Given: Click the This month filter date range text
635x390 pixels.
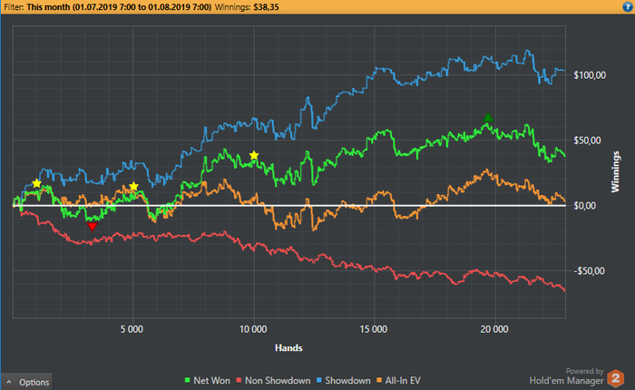Looking at the screenshot, I should 119,7.
